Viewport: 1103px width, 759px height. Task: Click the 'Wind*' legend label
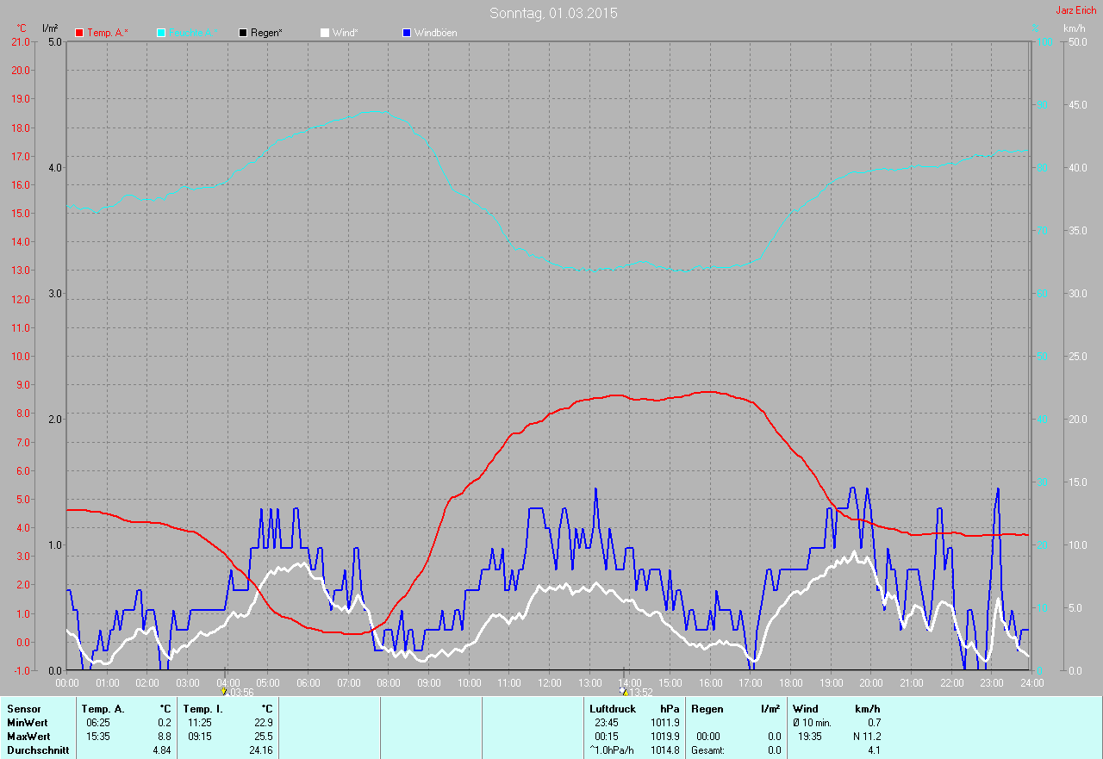[x=346, y=33]
